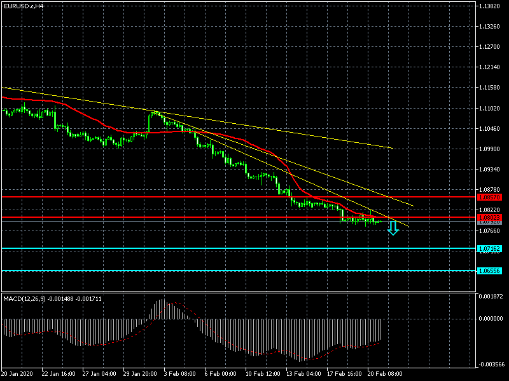Click the 20 Jan 2020 date label
The height and width of the screenshot is (381, 509).
18,375
